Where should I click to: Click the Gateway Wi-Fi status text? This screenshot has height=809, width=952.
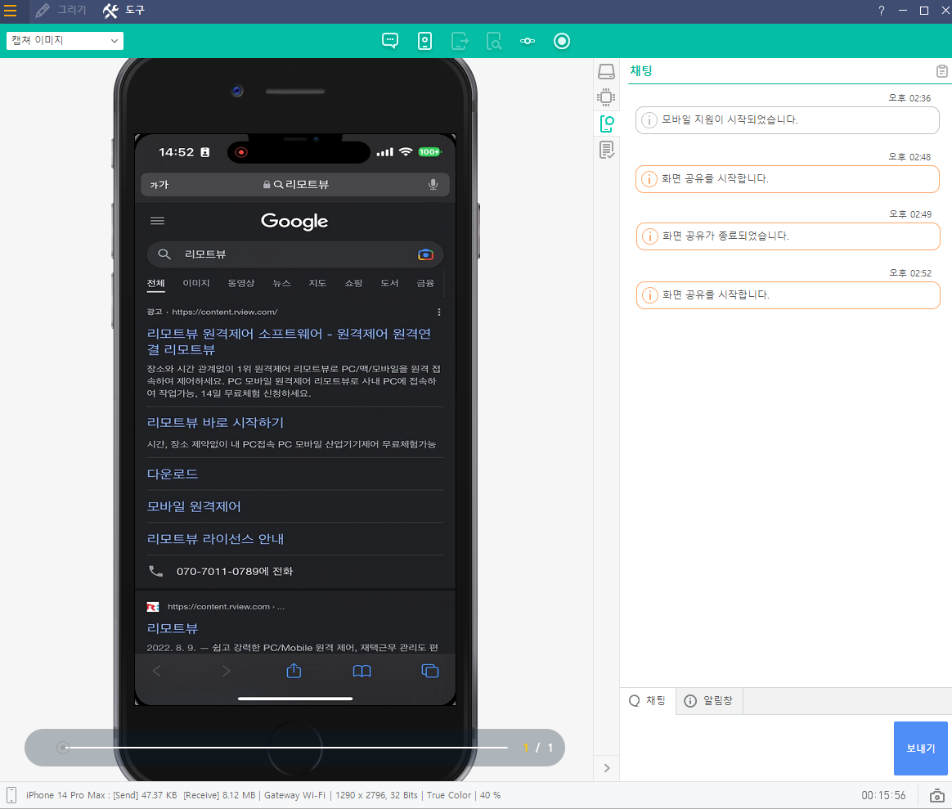point(294,795)
